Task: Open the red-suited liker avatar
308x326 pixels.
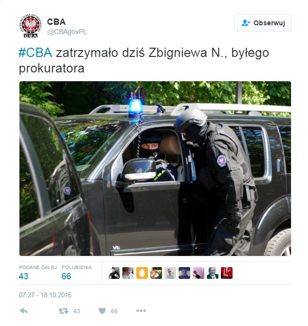Action: tap(227, 273)
